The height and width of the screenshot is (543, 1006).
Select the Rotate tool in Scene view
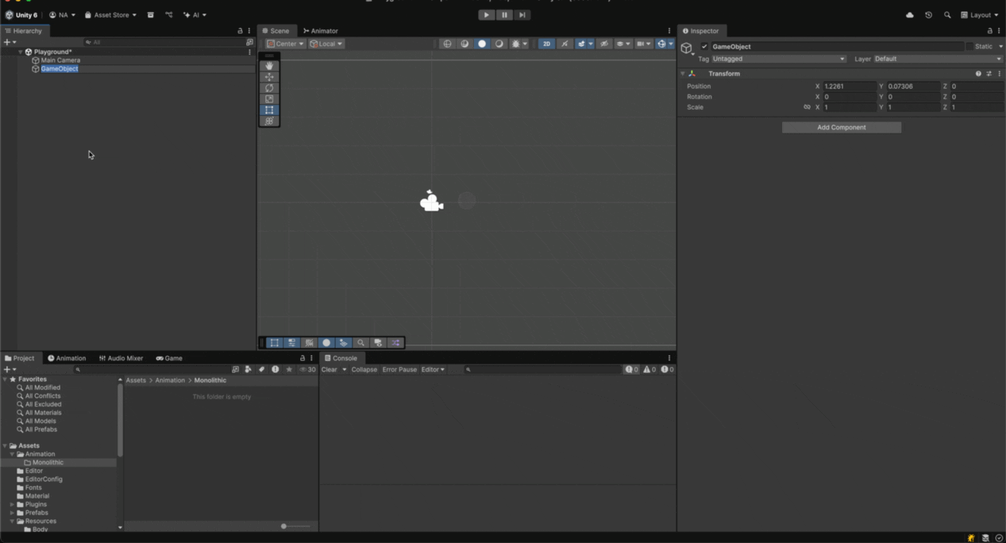[269, 88]
